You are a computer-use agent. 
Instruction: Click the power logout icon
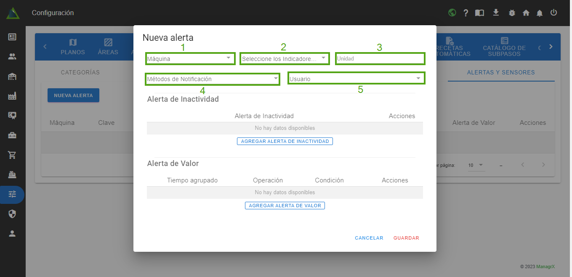coord(554,13)
